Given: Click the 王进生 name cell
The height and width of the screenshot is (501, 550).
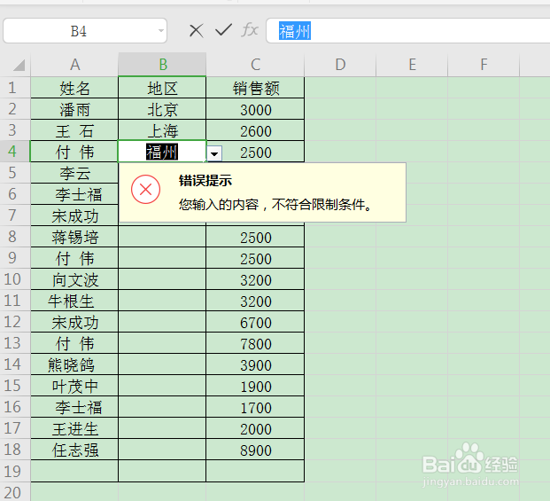Looking at the screenshot, I should pos(74,428).
